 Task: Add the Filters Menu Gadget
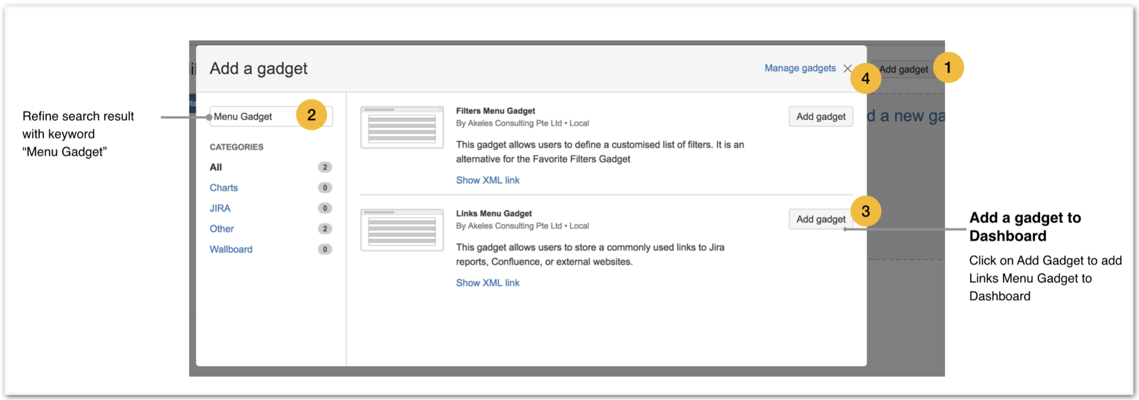click(820, 116)
